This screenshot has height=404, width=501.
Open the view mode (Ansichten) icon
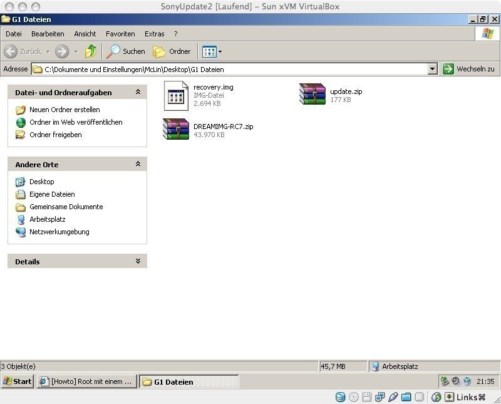pyautogui.click(x=209, y=51)
